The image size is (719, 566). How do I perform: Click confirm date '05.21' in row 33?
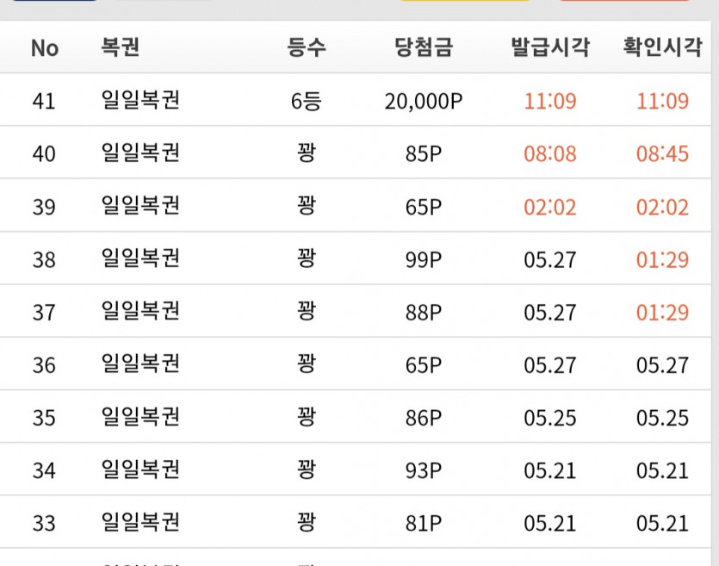662,523
